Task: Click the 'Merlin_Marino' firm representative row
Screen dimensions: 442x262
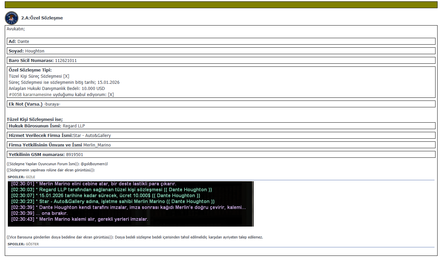Action: (x=221, y=145)
